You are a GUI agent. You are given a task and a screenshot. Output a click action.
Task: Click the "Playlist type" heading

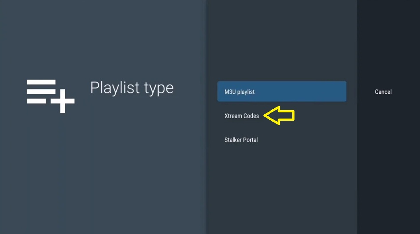point(132,88)
